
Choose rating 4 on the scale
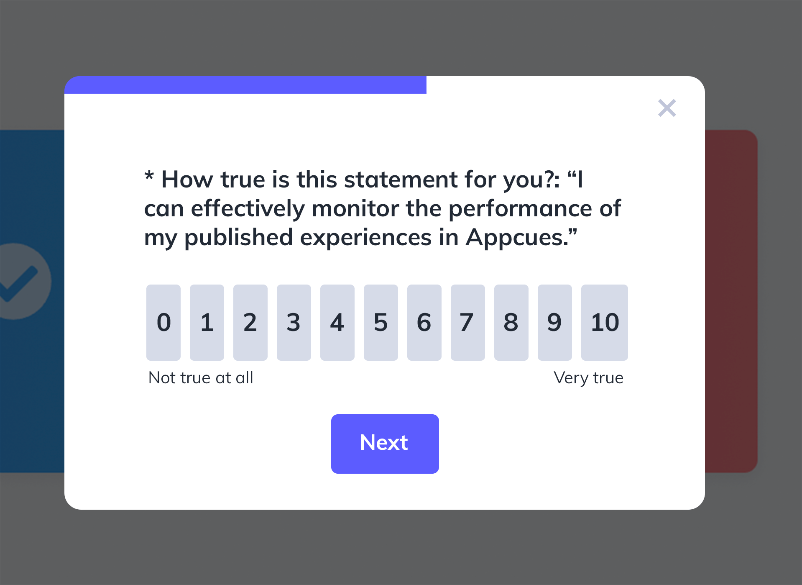tap(337, 322)
